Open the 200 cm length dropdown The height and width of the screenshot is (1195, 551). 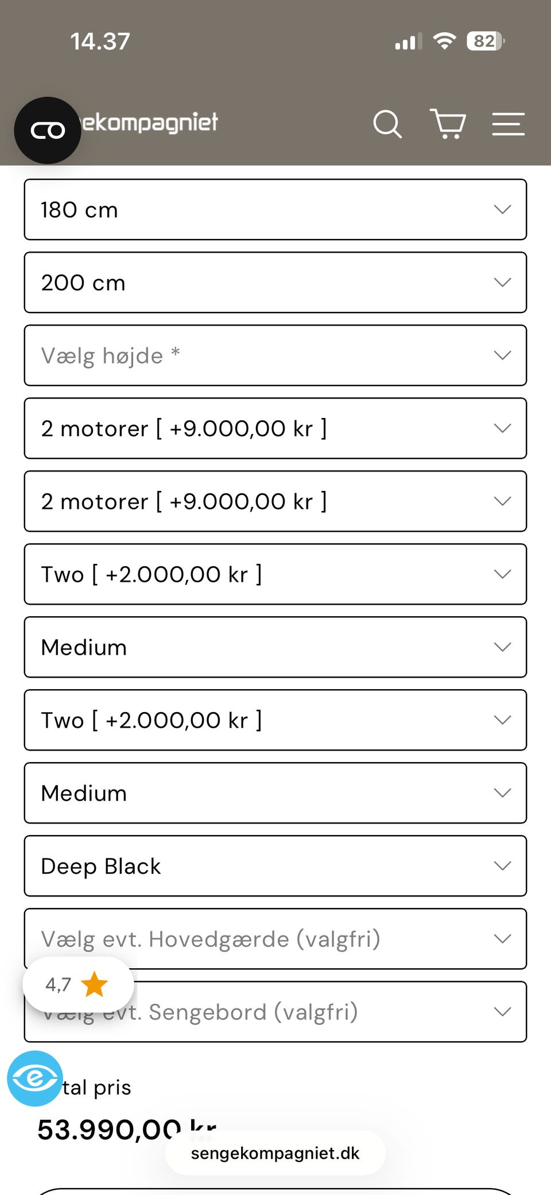(x=275, y=283)
